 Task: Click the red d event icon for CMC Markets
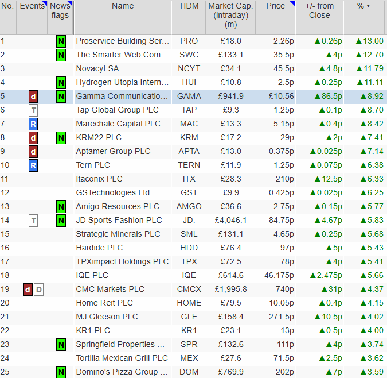pyautogui.click(x=28, y=290)
